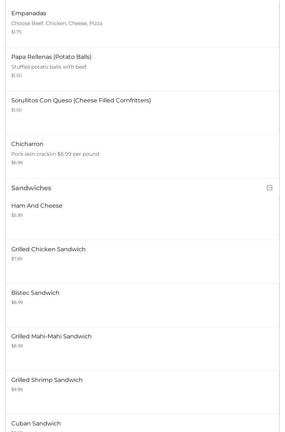This screenshot has width=285, height=432.
Task: Choose the Grilled Shrimp Sandwich
Action: click(x=47, y=380)
